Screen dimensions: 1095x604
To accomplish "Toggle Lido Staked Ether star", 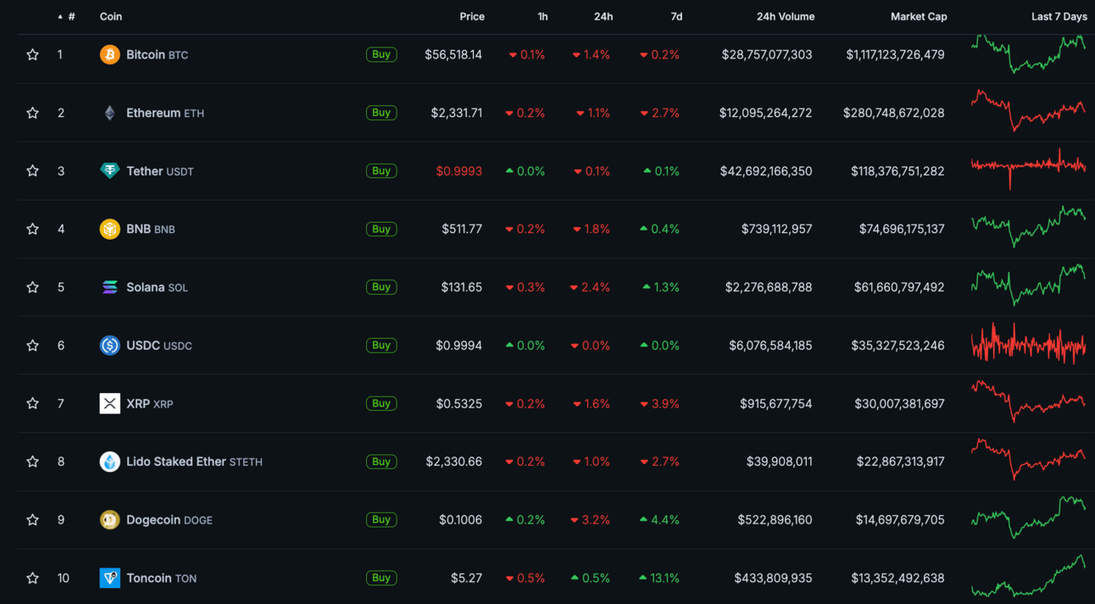I will coord(32,462).
